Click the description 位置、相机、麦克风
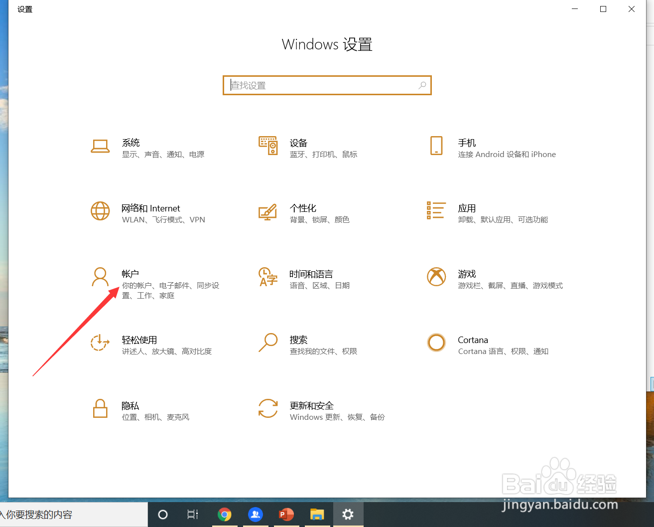This screenshot has height=527, width=654. pyautogui.click(x=156, y=417)
